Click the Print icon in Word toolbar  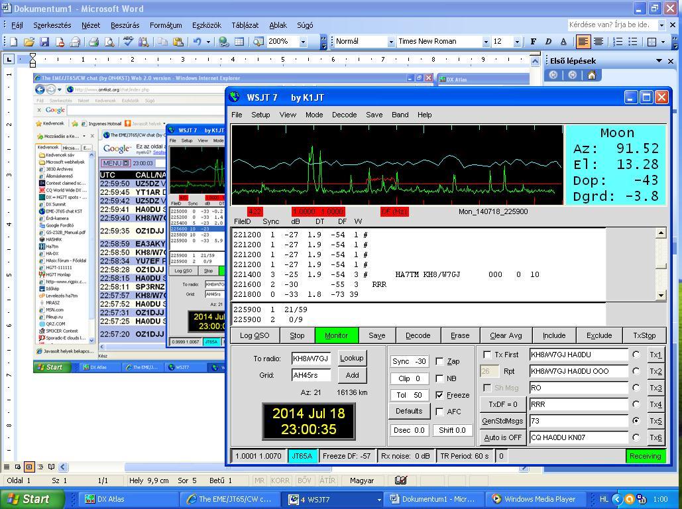(x=93, y=42)
